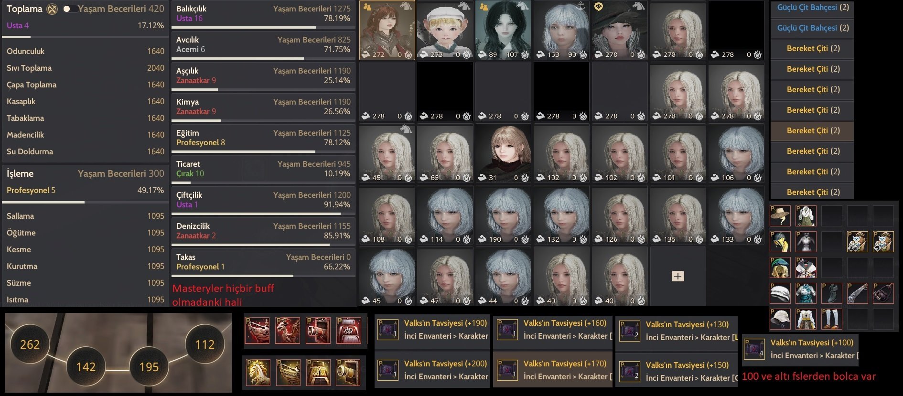Select the straw hat costume icon
Screen dimensions: 903x396
click(780, 216)
